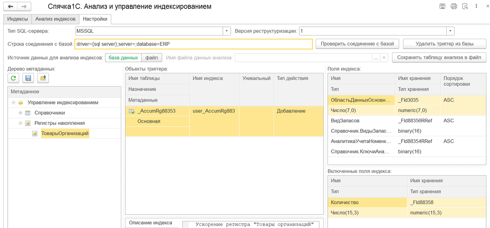
Task: Select the Справочники tree row
Action: pyautogui.click(x=65, y=113)
